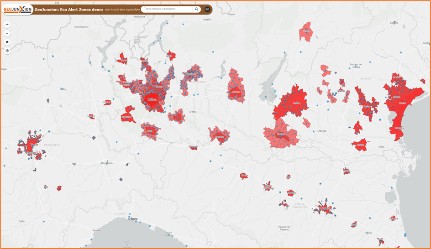Select the Milan eco zone label
Screen dimensions: 431x249
(x=152, y=99)
